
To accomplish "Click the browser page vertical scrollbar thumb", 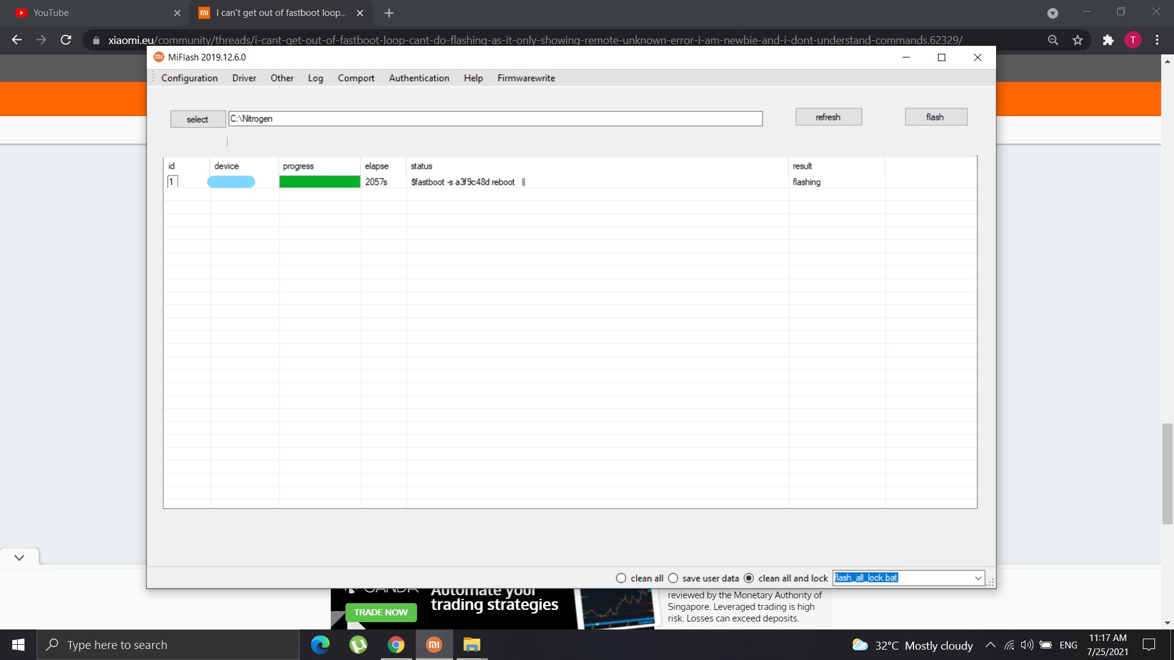I will coord(1168,474).
